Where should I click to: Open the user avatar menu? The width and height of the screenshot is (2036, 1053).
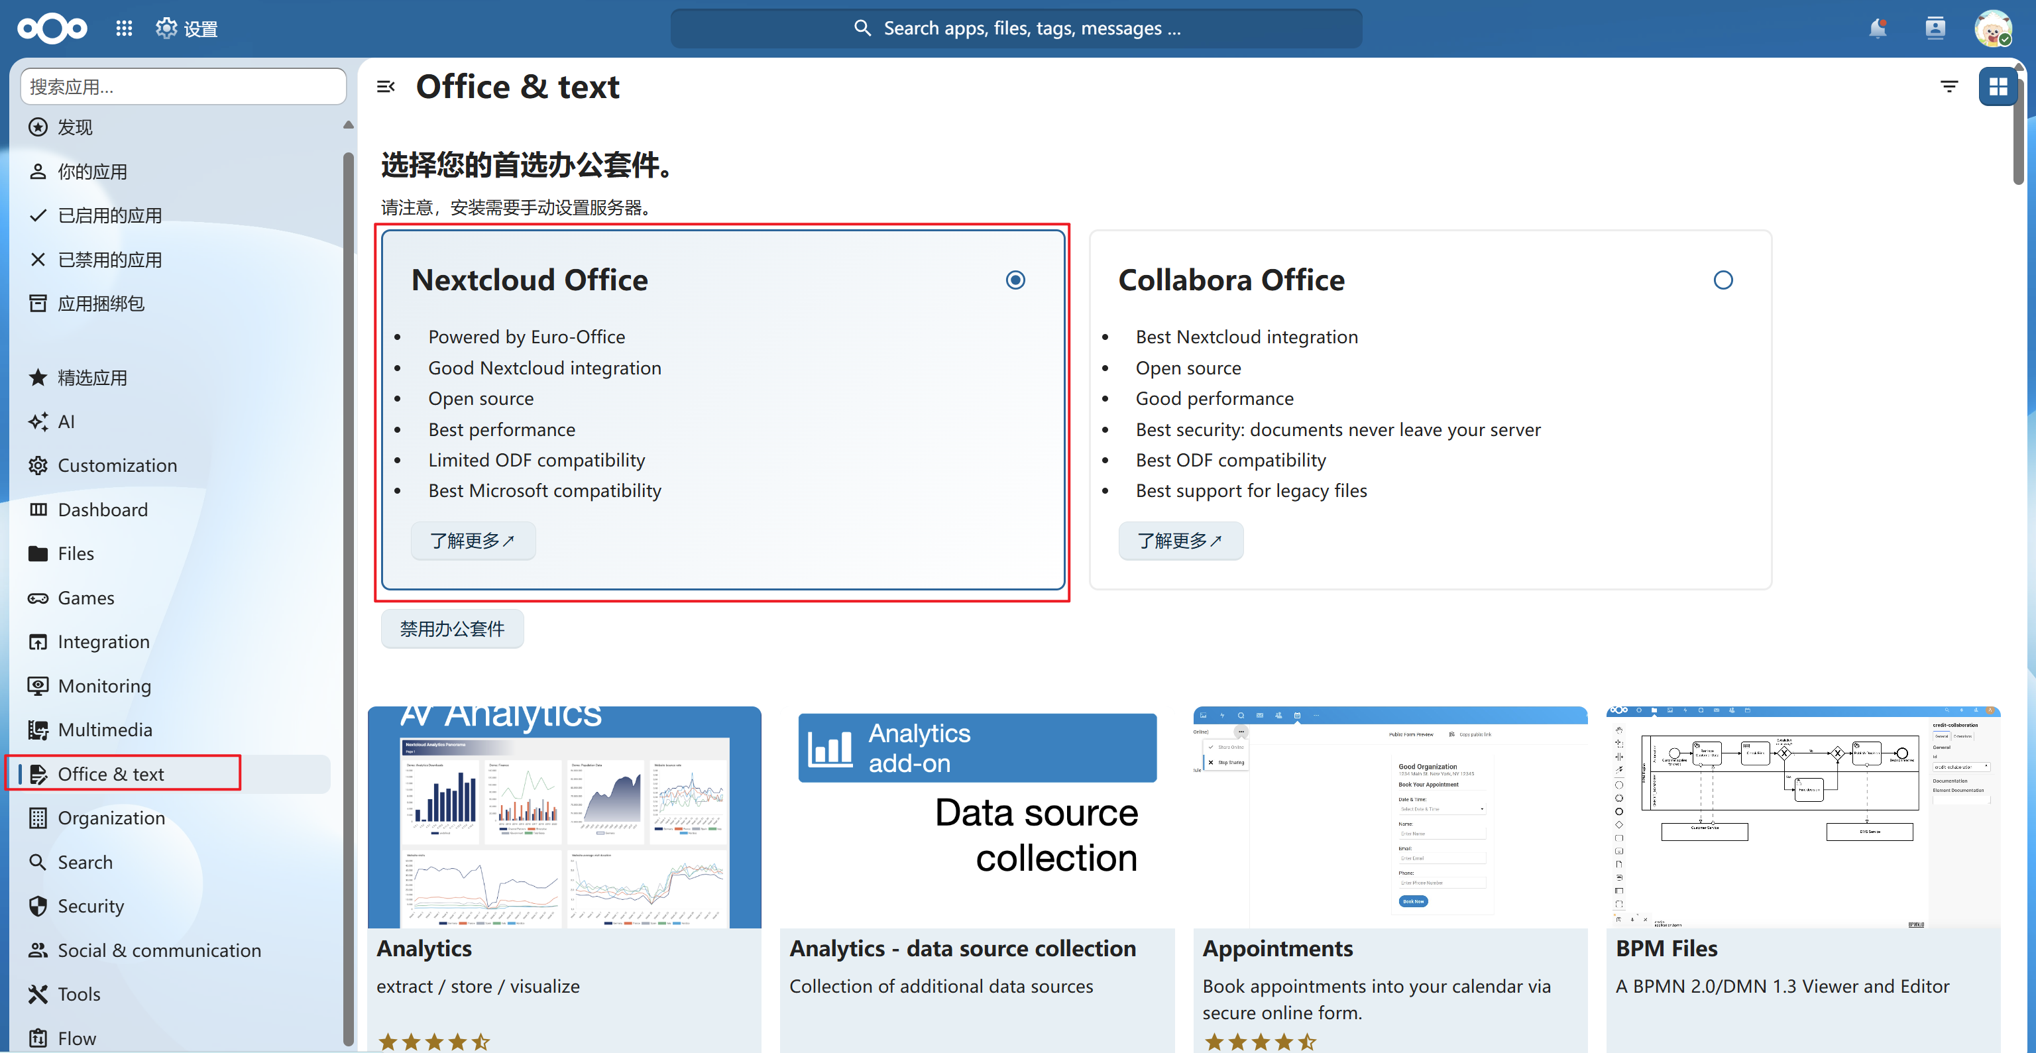pos(1994,28)
